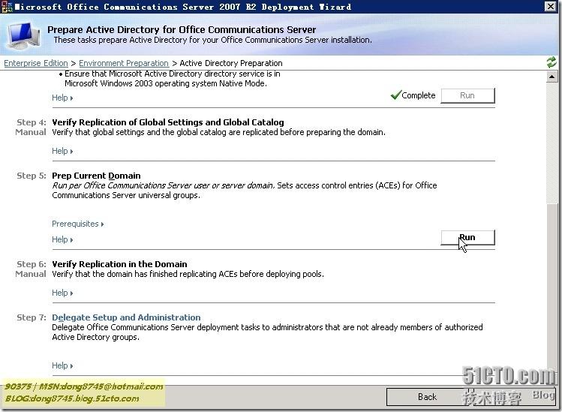The width and height of the screenshot is (562, 412).
Task: Click the computer icon in the header
Action: [x=24, y=35]
